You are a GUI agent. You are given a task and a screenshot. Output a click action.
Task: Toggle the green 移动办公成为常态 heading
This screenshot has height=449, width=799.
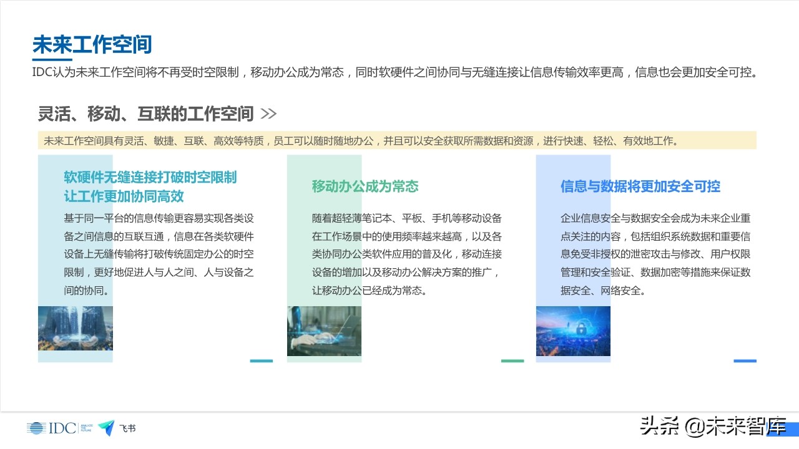click(x=365, y=186)
